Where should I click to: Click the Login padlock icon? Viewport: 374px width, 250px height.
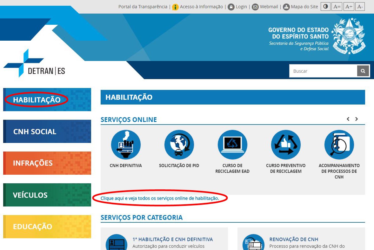pyautogui.click(x=231, y=7)
